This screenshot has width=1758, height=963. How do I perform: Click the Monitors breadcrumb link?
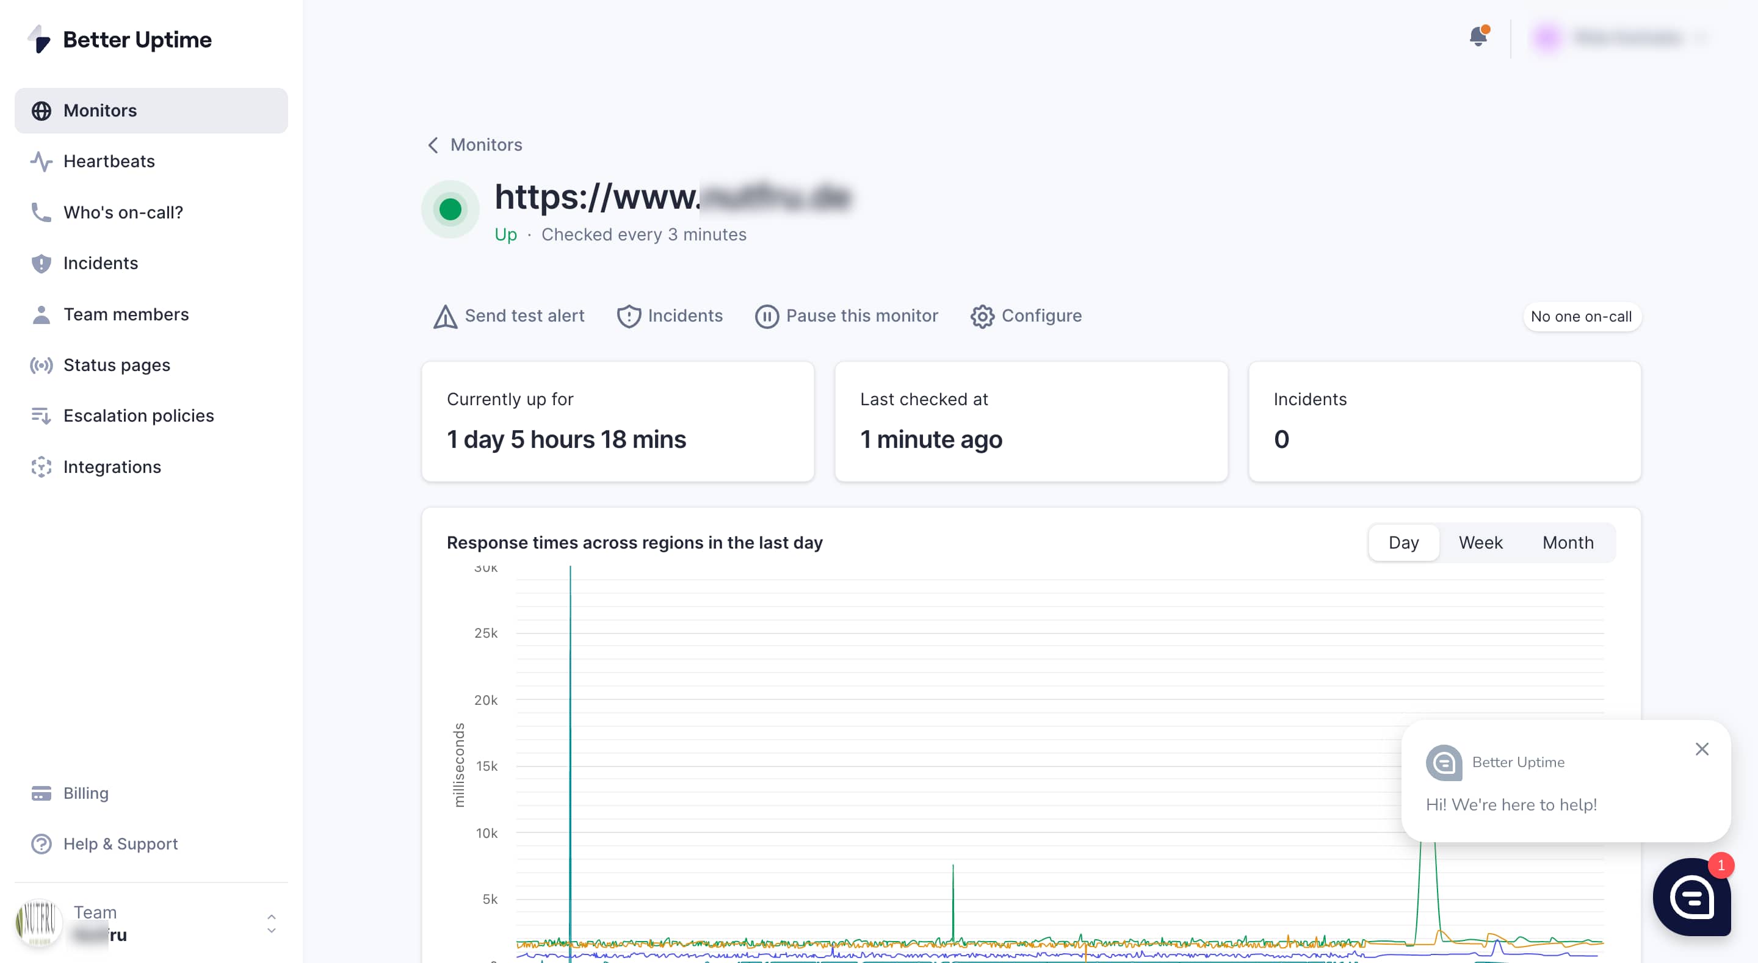[x=486, y=145]
